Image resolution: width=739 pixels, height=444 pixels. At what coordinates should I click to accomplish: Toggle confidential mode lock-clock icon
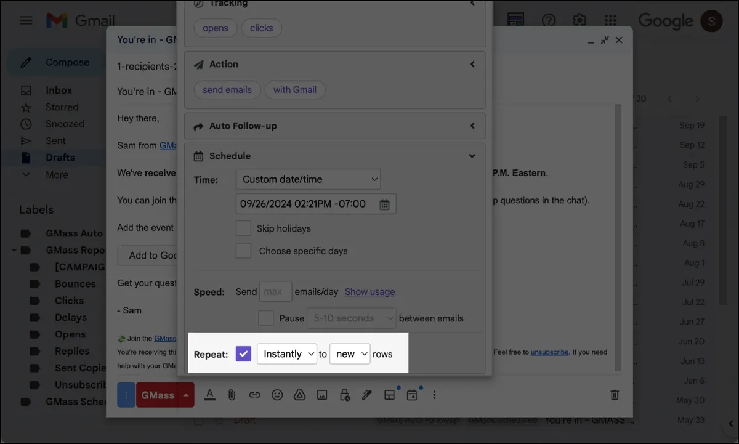[344, 395]
